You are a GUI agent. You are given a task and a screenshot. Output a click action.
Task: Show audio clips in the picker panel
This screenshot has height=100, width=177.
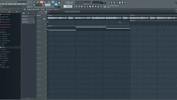[x=28, y=13]
